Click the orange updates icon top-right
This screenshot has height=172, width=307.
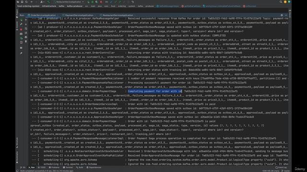tap(285, 2)
